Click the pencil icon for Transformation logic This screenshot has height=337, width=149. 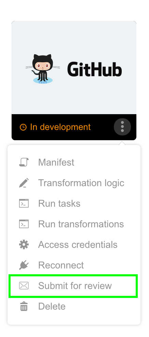coord(24,183)
